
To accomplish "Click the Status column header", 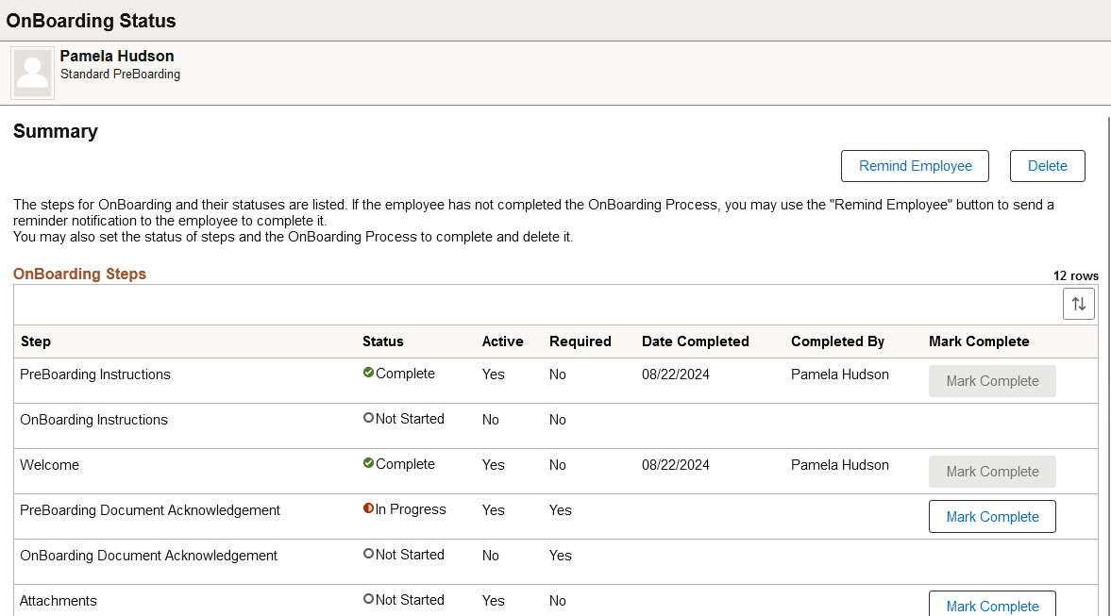I will point(382,341).
